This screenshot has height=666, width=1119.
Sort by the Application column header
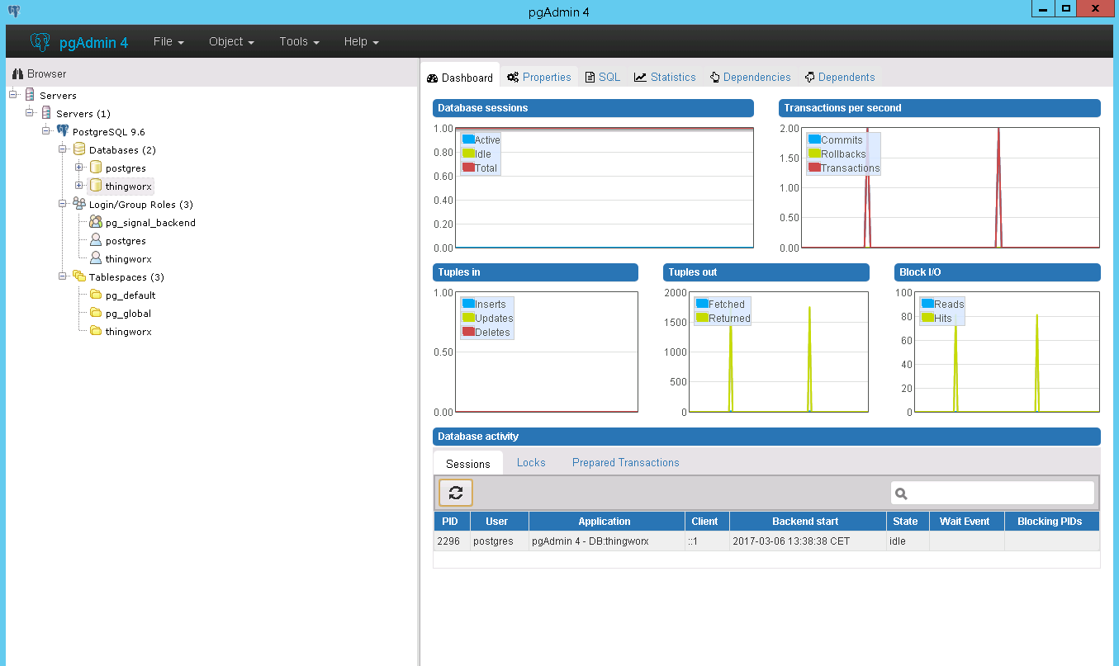click(606, 522)
